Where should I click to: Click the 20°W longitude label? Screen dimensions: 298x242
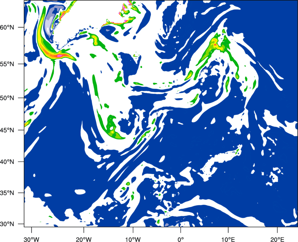(x=83, y=238)
